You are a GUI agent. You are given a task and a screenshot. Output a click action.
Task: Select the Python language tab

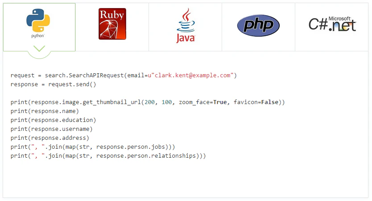click(x=39, y=27)
